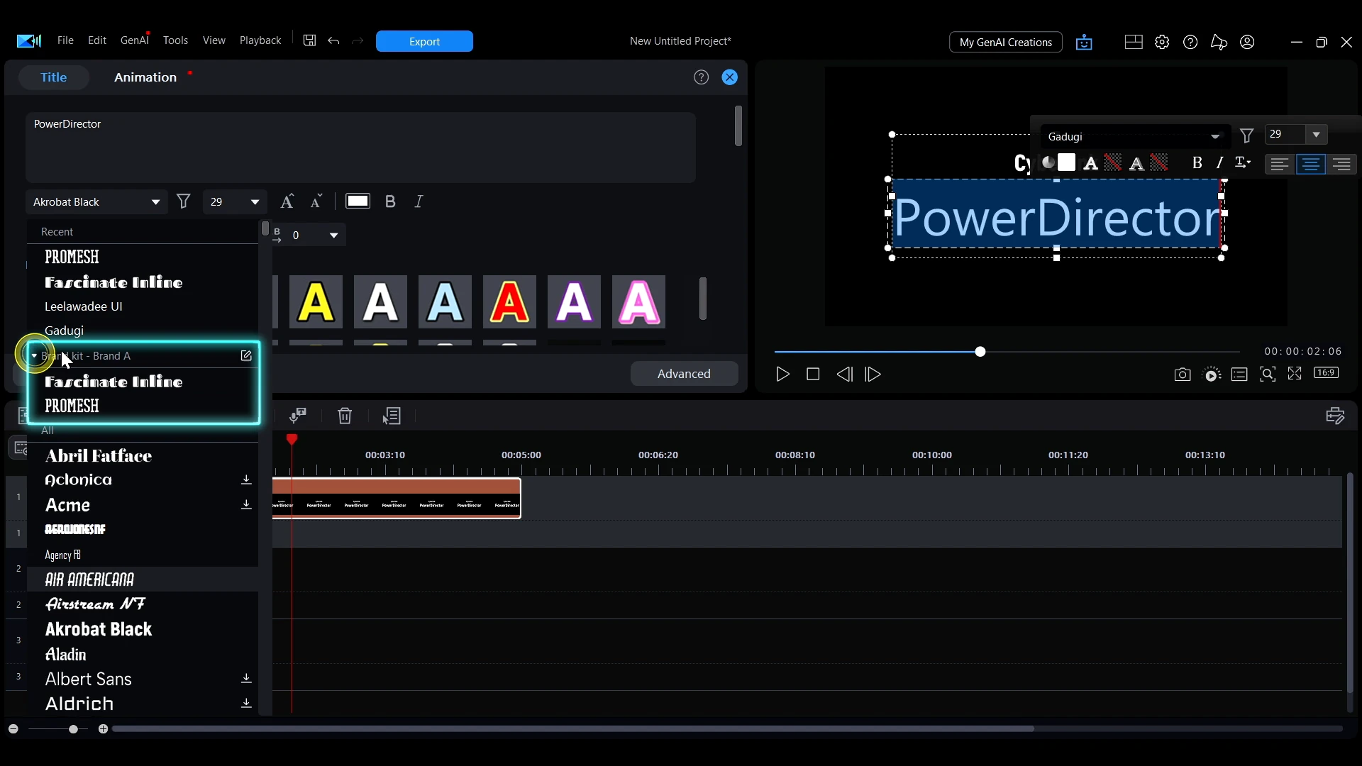Image resolution: width=1362 pixels, height=766 pixels.
Task: Open preview quality settings icon
Action: tap(1212, 374)
